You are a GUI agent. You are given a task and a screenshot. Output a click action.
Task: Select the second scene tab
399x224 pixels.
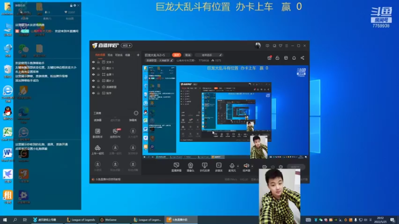pos(110,55)
